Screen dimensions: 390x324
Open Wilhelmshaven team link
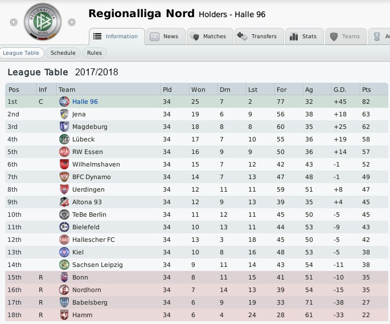[x=96, y=164]
